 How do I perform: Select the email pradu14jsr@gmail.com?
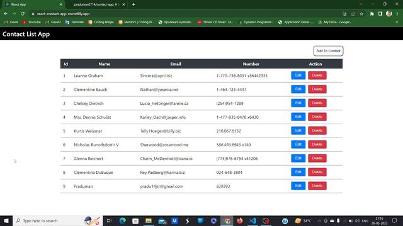(162, 186)
